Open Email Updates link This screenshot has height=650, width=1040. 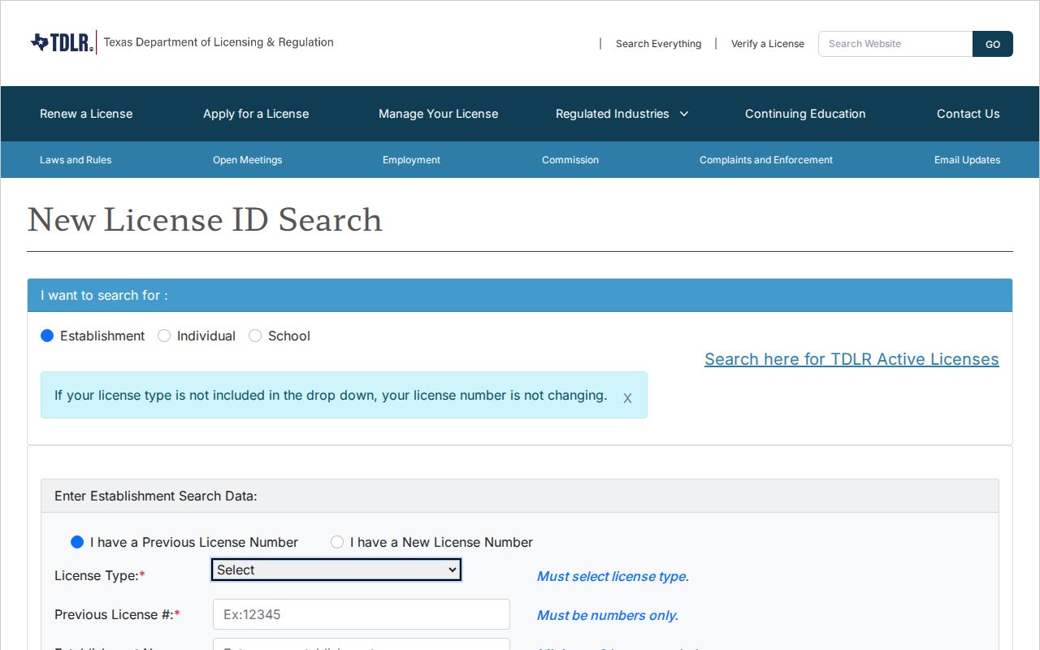tap(967, 160)
